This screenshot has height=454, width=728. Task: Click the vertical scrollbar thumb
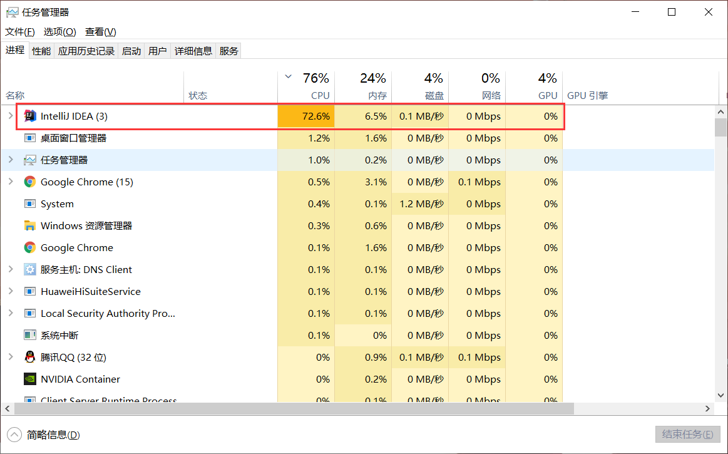coord(720,127)
